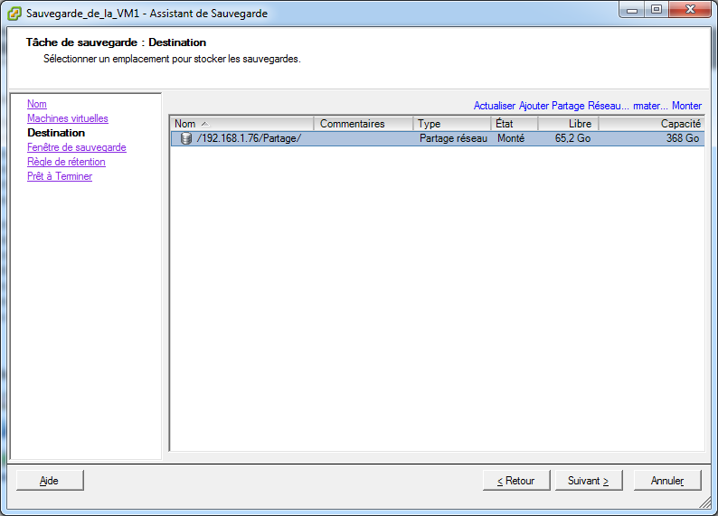
Task: Click the Monter link
Action: [686, 106]
